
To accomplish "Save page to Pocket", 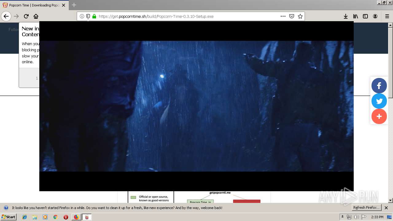I will (292, 16).
